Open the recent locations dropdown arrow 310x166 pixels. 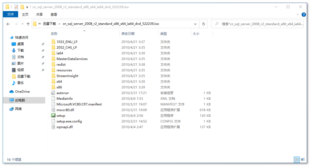point(23,24)
